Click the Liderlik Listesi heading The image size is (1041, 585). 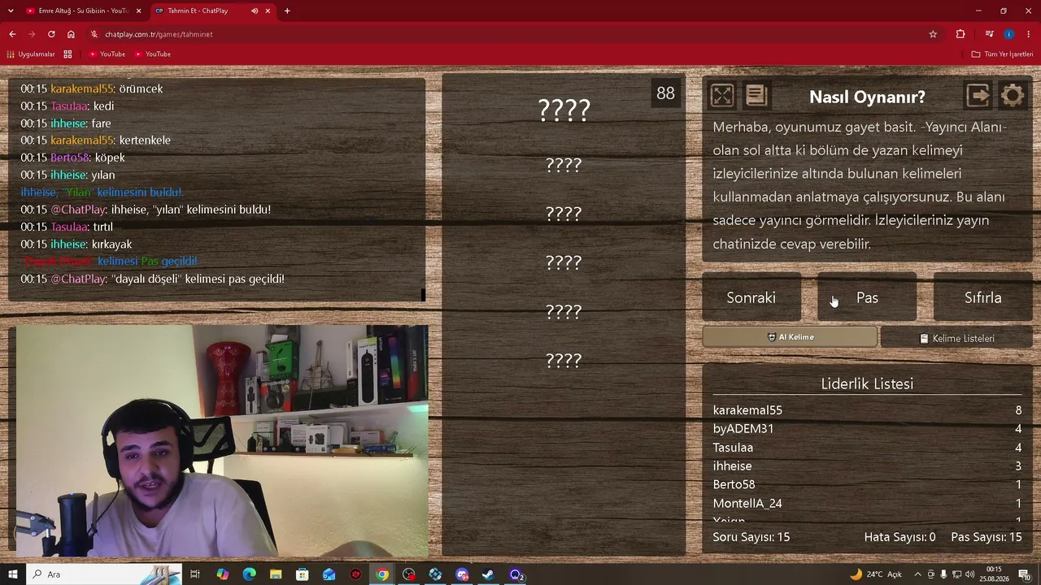867,383
